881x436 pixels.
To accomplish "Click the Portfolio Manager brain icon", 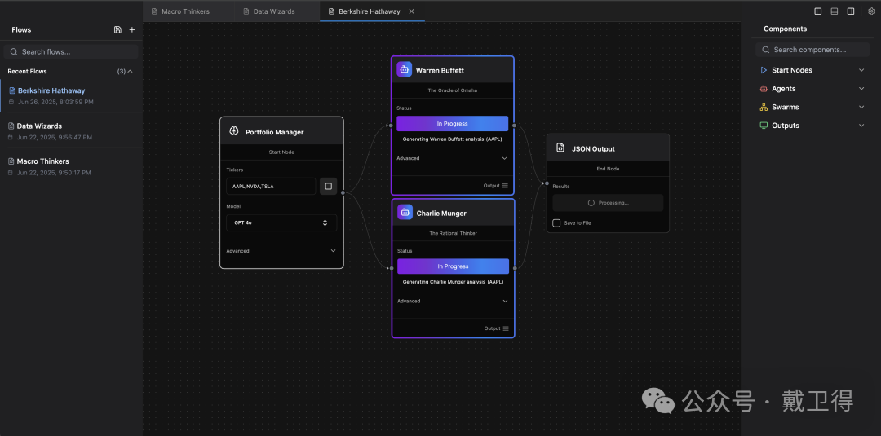I will tap(234, 131).
